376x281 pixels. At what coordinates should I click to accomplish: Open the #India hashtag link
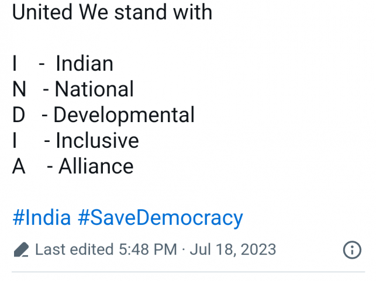[42, 218]
